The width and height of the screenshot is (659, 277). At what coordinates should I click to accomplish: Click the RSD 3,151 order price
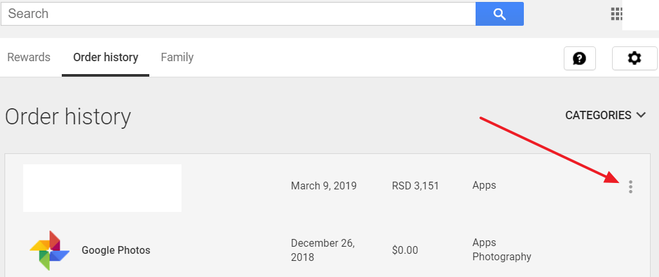click(415, 186)
